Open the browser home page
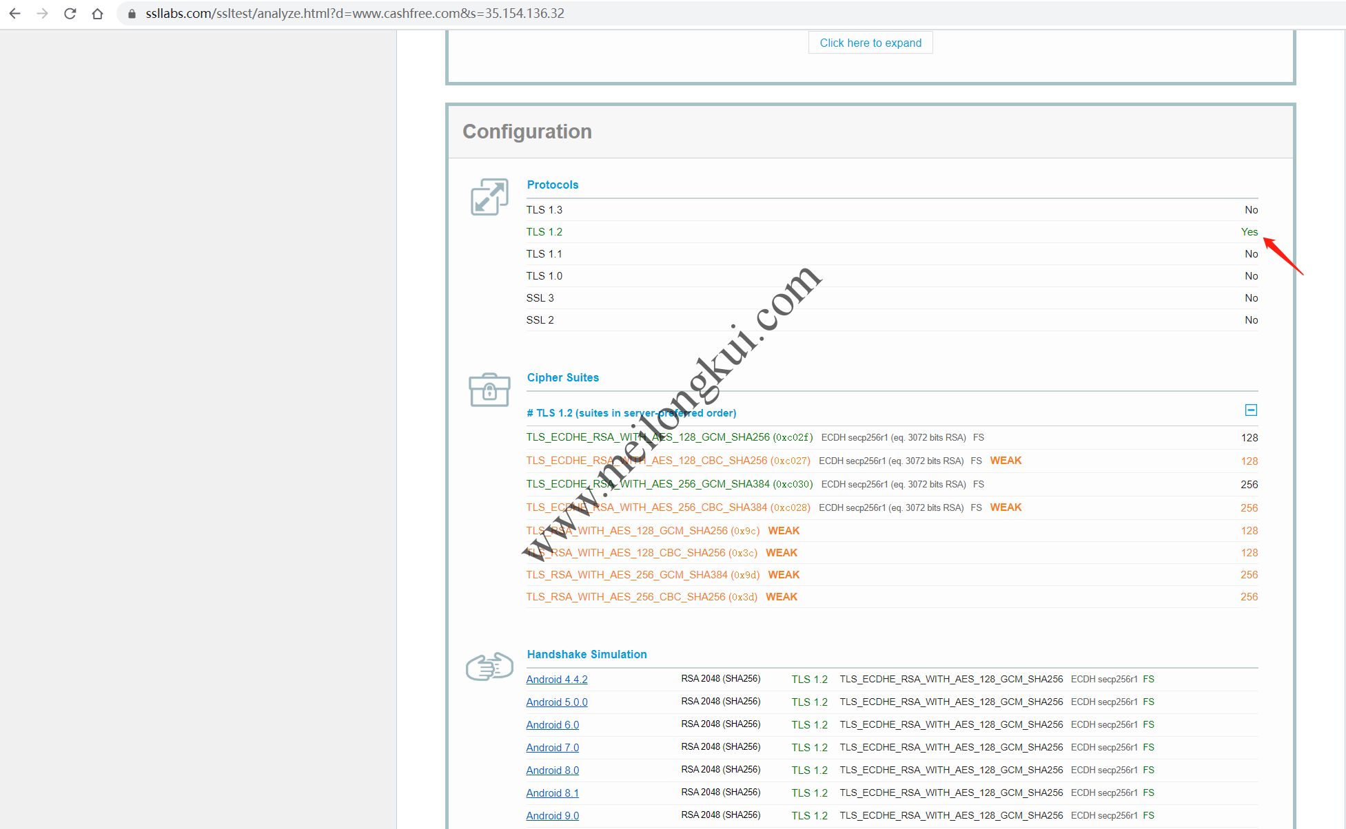Screen dimensions: 1346x829 click(97, 14)
